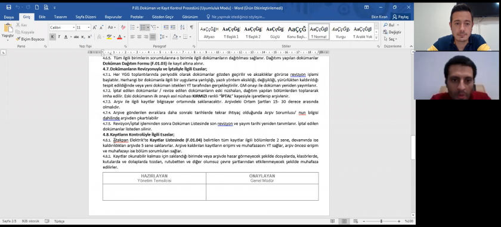Apply Güçlü style
The width and height of the screenshot is (501, 227).
[x=275, y=32]
